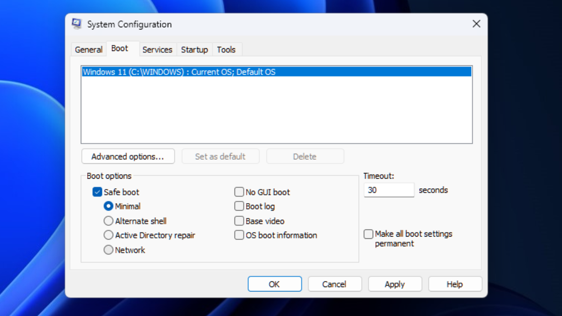Screen dimensions: 562x316
Task: Select the Minimal safe boot option
Action: coord(109,206)
